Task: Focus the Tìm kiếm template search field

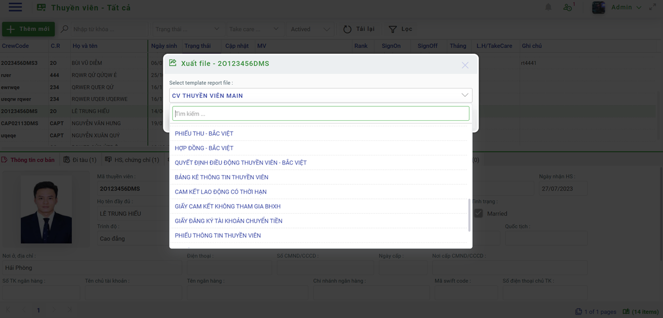Action: (321, 113)
